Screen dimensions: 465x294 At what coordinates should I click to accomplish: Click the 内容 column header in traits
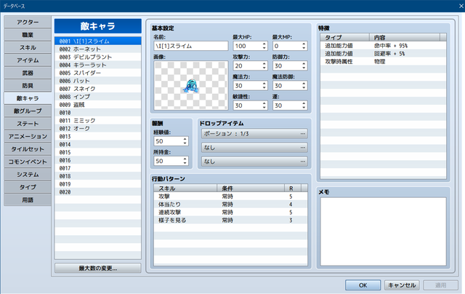click(x=405, y=37)
